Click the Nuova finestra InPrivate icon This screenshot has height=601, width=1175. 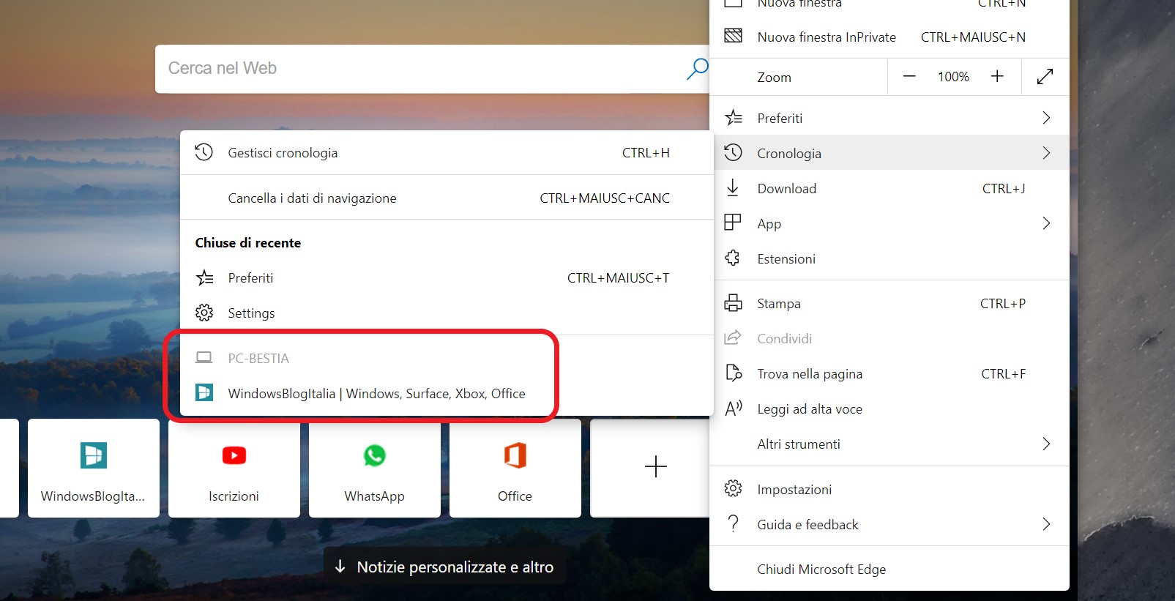(x=733, y=36)
